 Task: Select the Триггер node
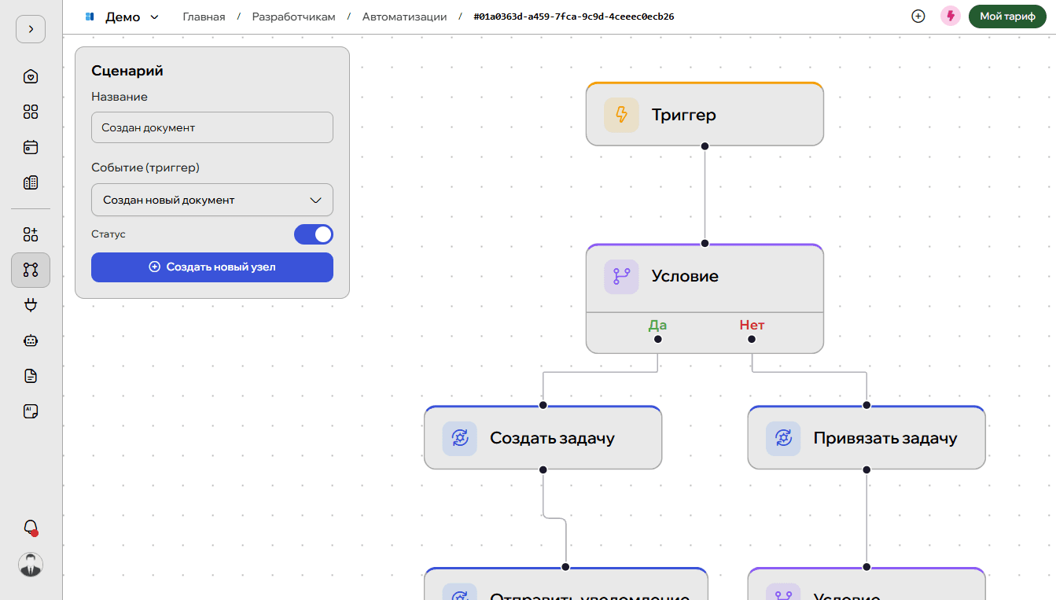pos(705,114)
